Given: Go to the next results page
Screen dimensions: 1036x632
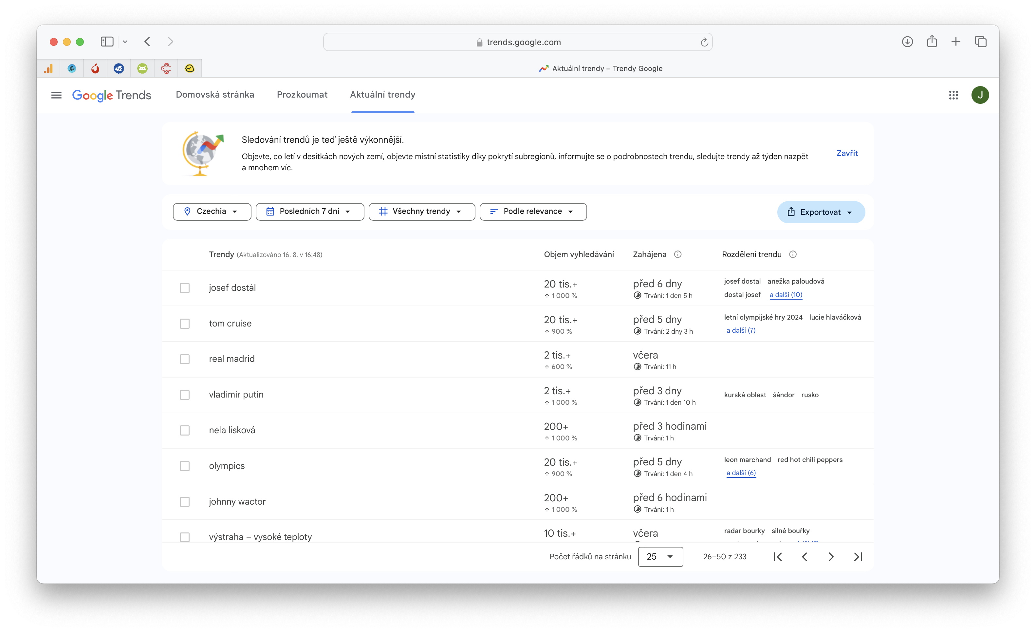Looking at the screenshot, I should coord(831,557).
